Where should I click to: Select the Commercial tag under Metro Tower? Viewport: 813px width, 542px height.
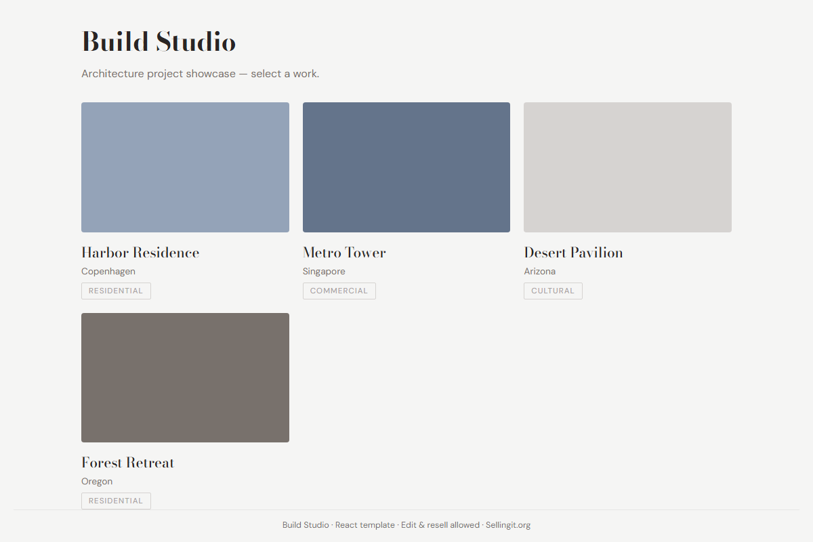pyautogui.click(x=339, y=291)
